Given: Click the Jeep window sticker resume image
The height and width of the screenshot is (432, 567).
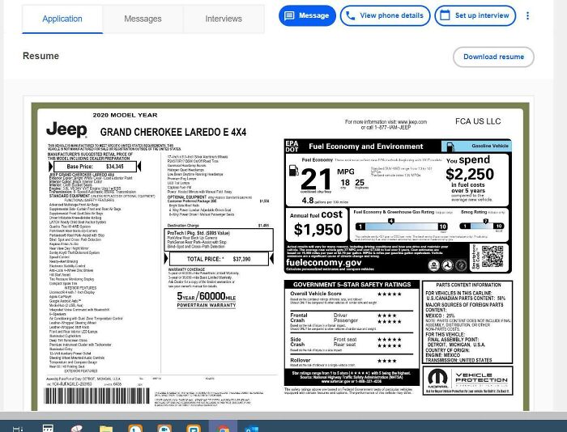Looking at the screenshot, I should 279,259.
